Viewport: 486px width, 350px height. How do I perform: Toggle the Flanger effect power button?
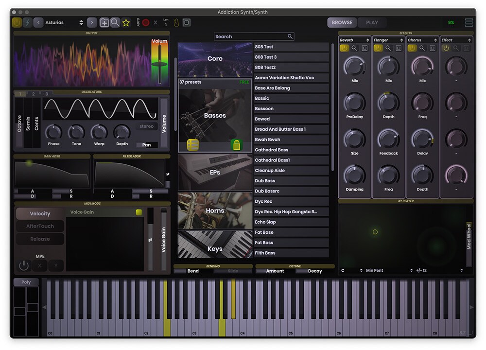click(x=378, y=48)
